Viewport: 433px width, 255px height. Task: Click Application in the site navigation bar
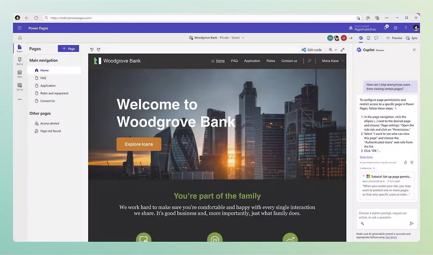coord(252,61)
